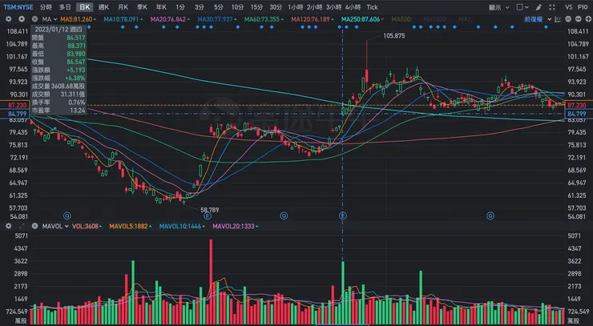Toggle the MA60:73.355 line

(x=264, y=19)
